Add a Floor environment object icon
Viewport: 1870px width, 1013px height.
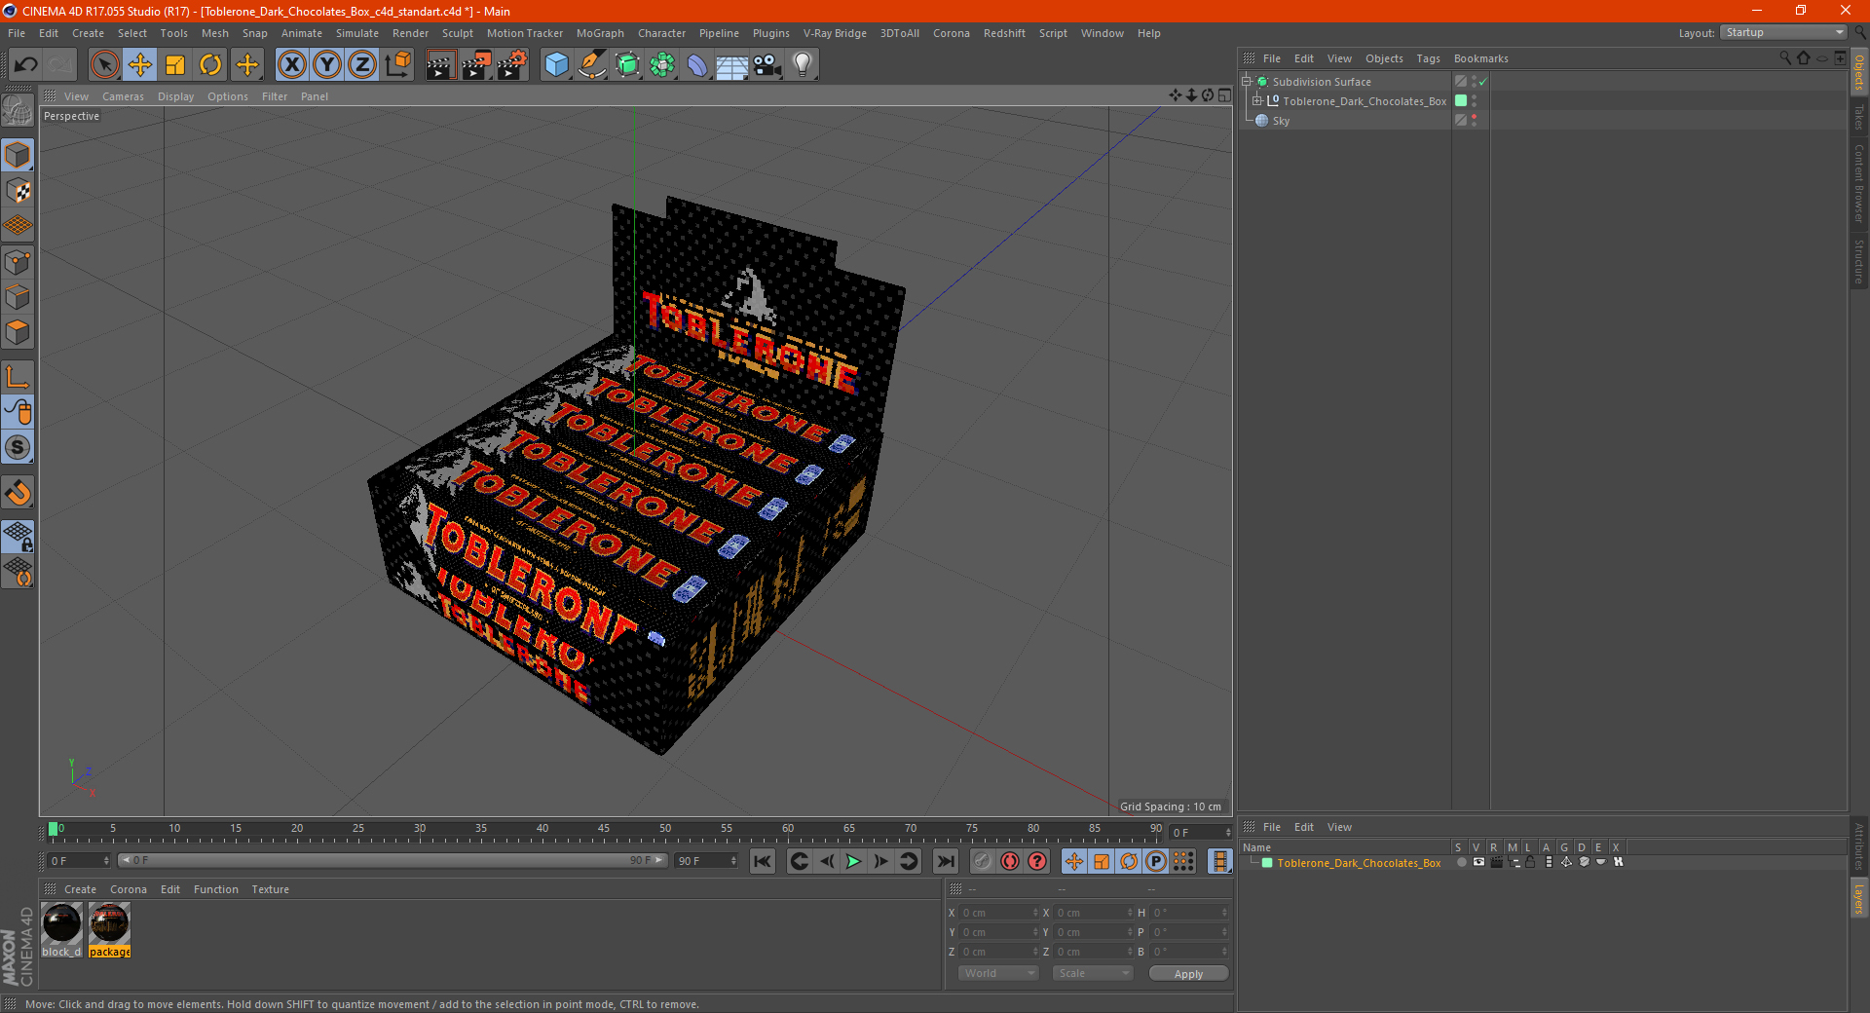point(732,65)
